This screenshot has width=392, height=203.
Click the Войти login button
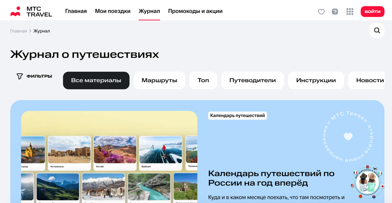(372, 12)
